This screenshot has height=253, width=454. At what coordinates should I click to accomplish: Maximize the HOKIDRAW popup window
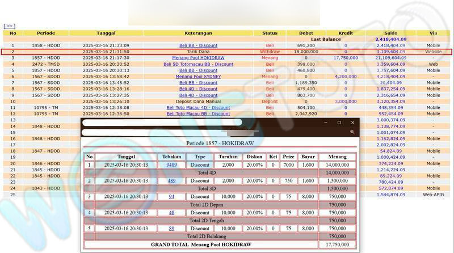pos(339,123)
